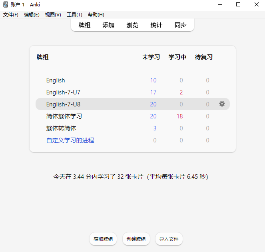Image resolution: width=265 pixels, height=252 pixels.
Task: Open the 视图(V) menu
Action: (x=53, y=15)
